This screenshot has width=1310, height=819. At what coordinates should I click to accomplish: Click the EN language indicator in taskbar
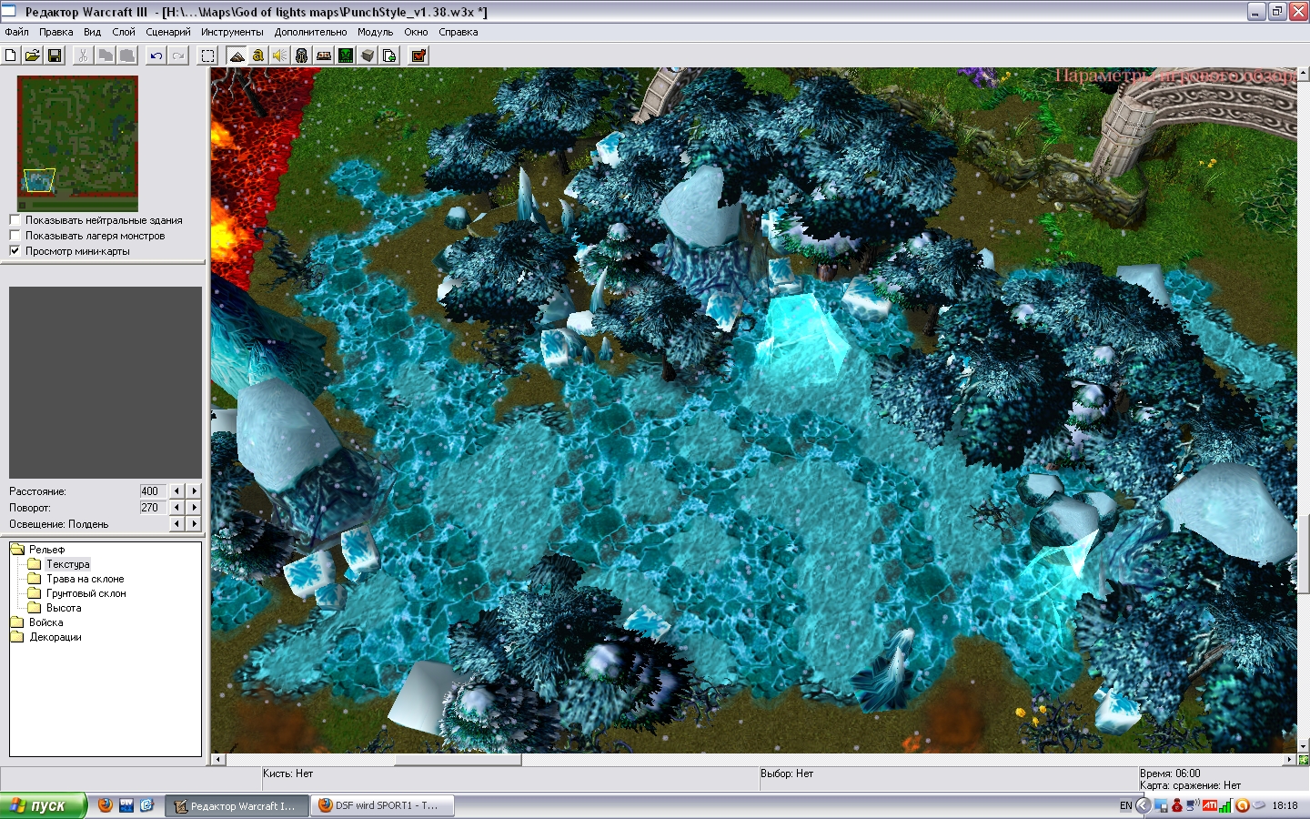click(1125, 805)
